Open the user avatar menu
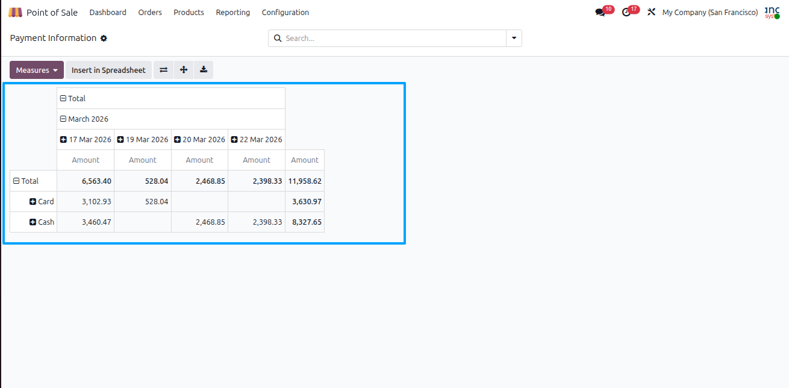Image resolution: width=789 pixels, height=388 pixels. click(x=772, y=12)
